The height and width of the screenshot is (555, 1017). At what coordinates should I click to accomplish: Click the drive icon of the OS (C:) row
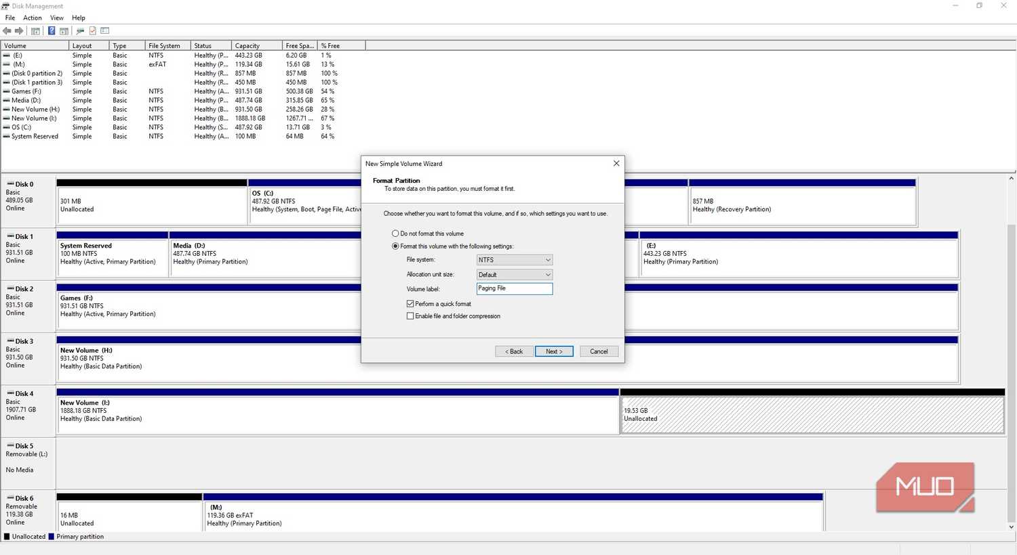[7, 127]
